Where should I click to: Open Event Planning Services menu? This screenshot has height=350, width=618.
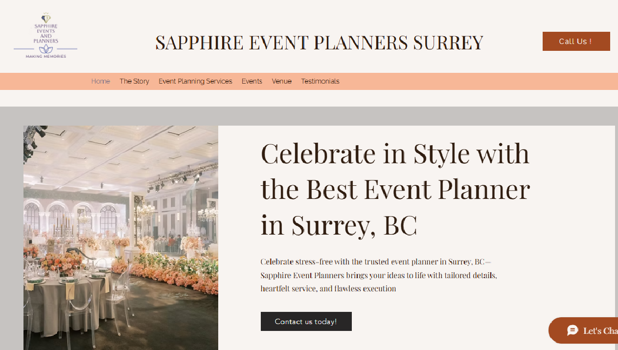tap(195, 81)
